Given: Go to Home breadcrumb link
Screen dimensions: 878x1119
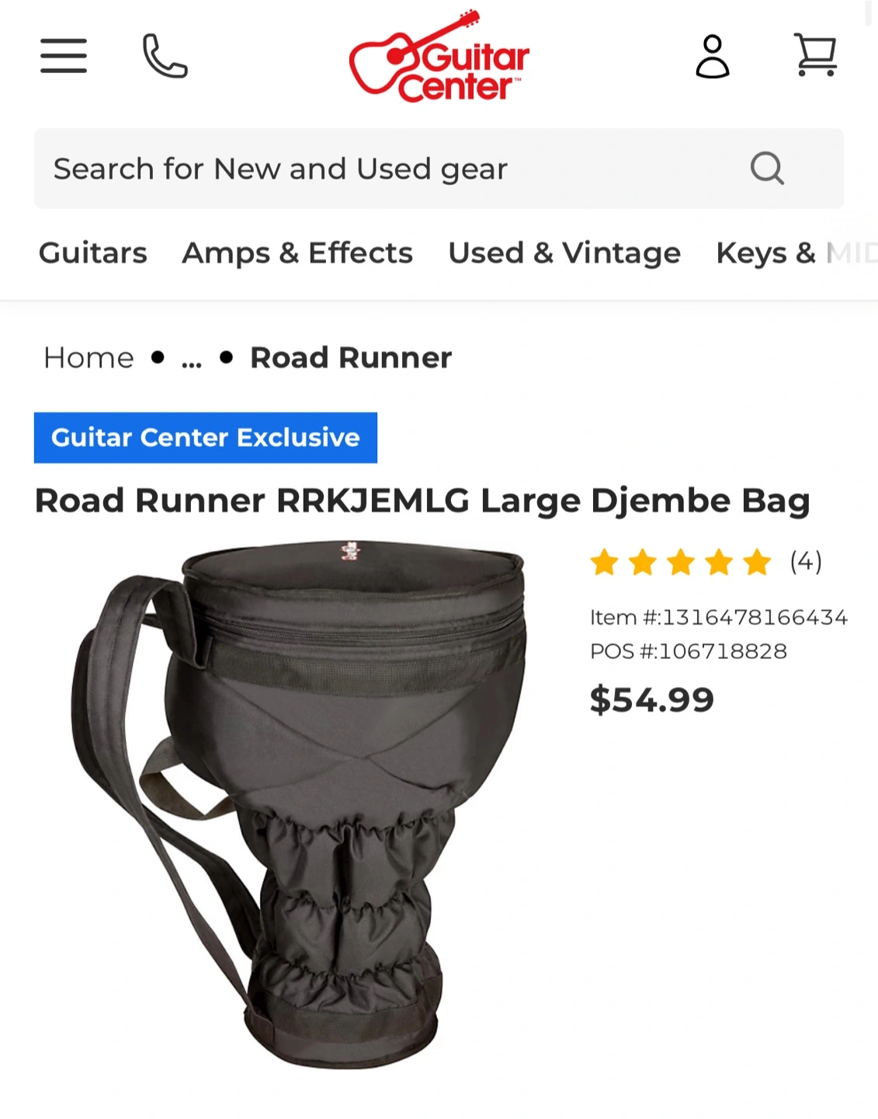Looking at the screenshot, I should 88,358.
